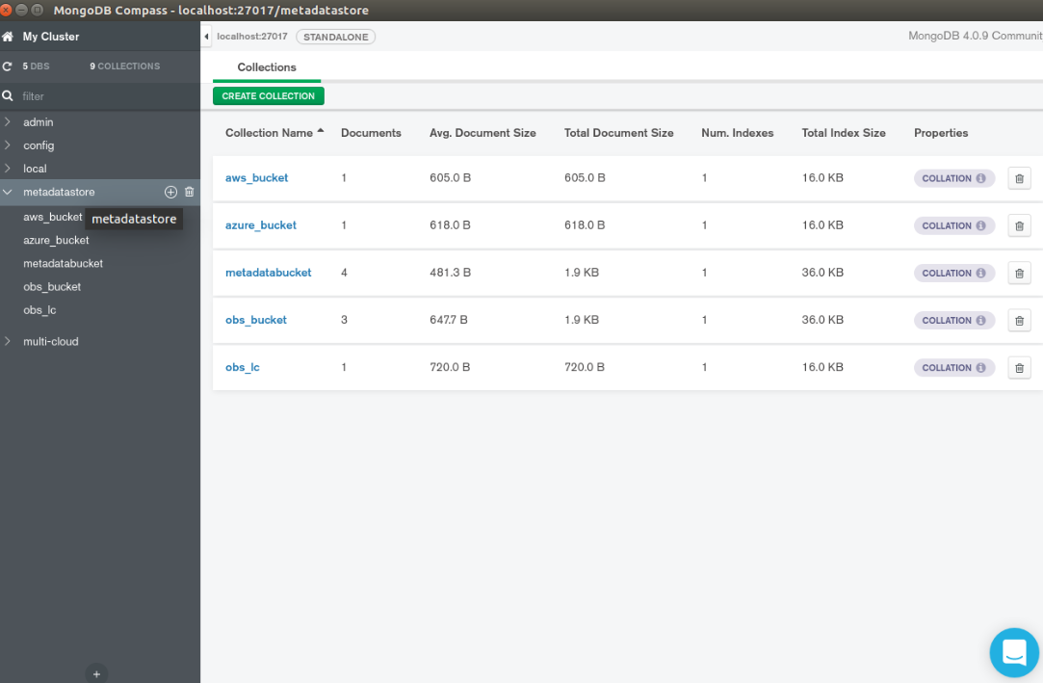Screen dimensions: 1043x683
Task: Open obs_lc collection link in table
Action: pos(242,366)
